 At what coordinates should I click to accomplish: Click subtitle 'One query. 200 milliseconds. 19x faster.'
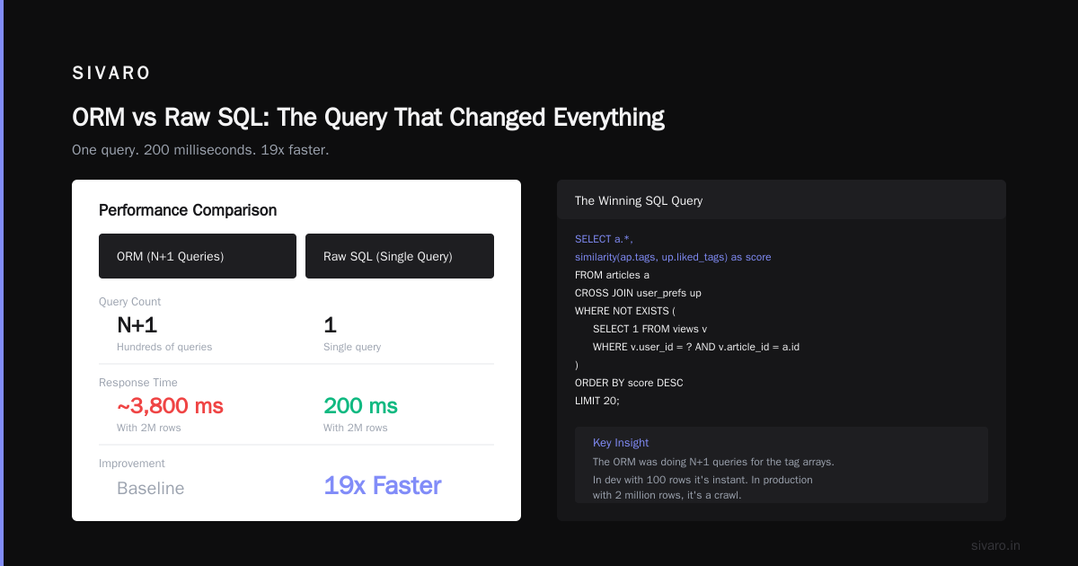[x=200, y=150]
